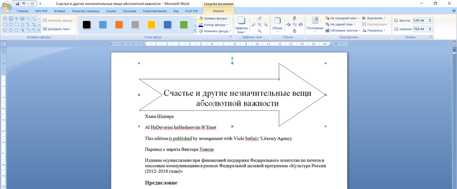The image size is (457, 189).
Task: Open Обтекание текстом menu
Action: point(343,30)
